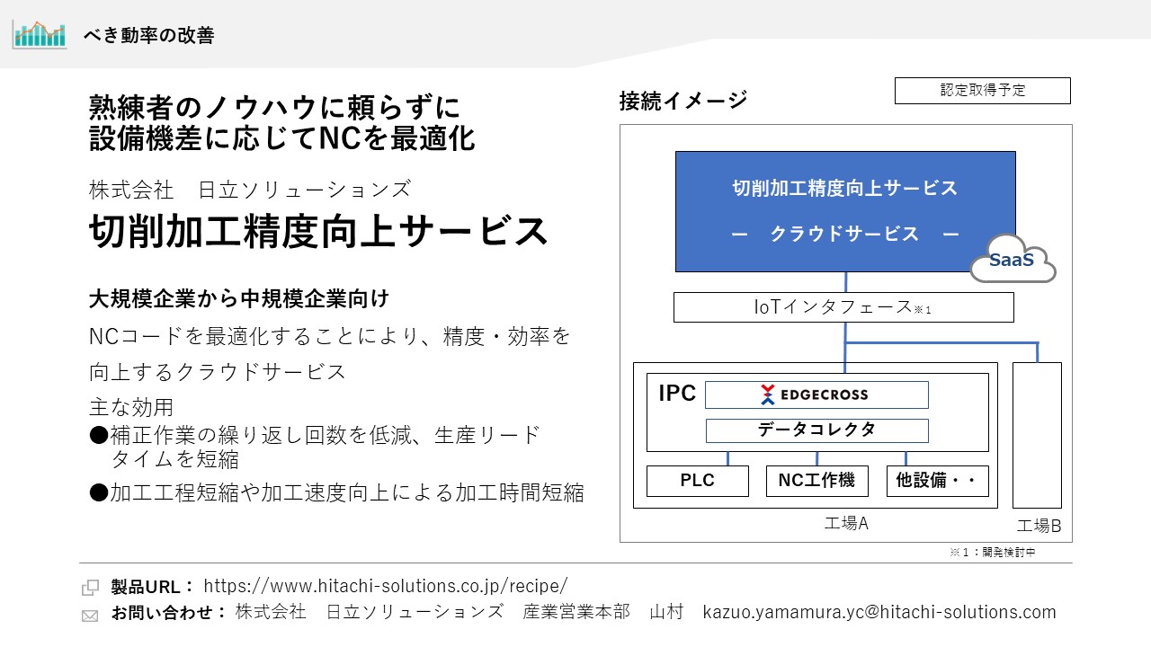Image resolution: width=1151 pixels, height=647 pixels.
Task: Click 大規模企業から中規模企業向け text
Action: pyautogui.click(x=239, y=298)
